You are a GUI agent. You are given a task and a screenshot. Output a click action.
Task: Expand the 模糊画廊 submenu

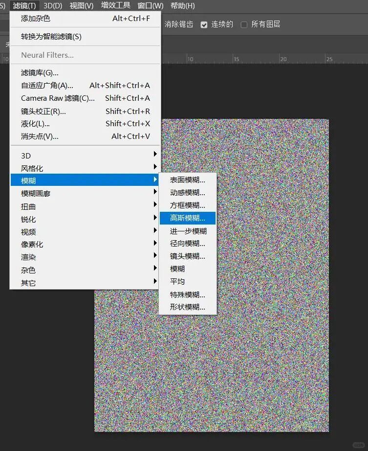click(85, 194)
